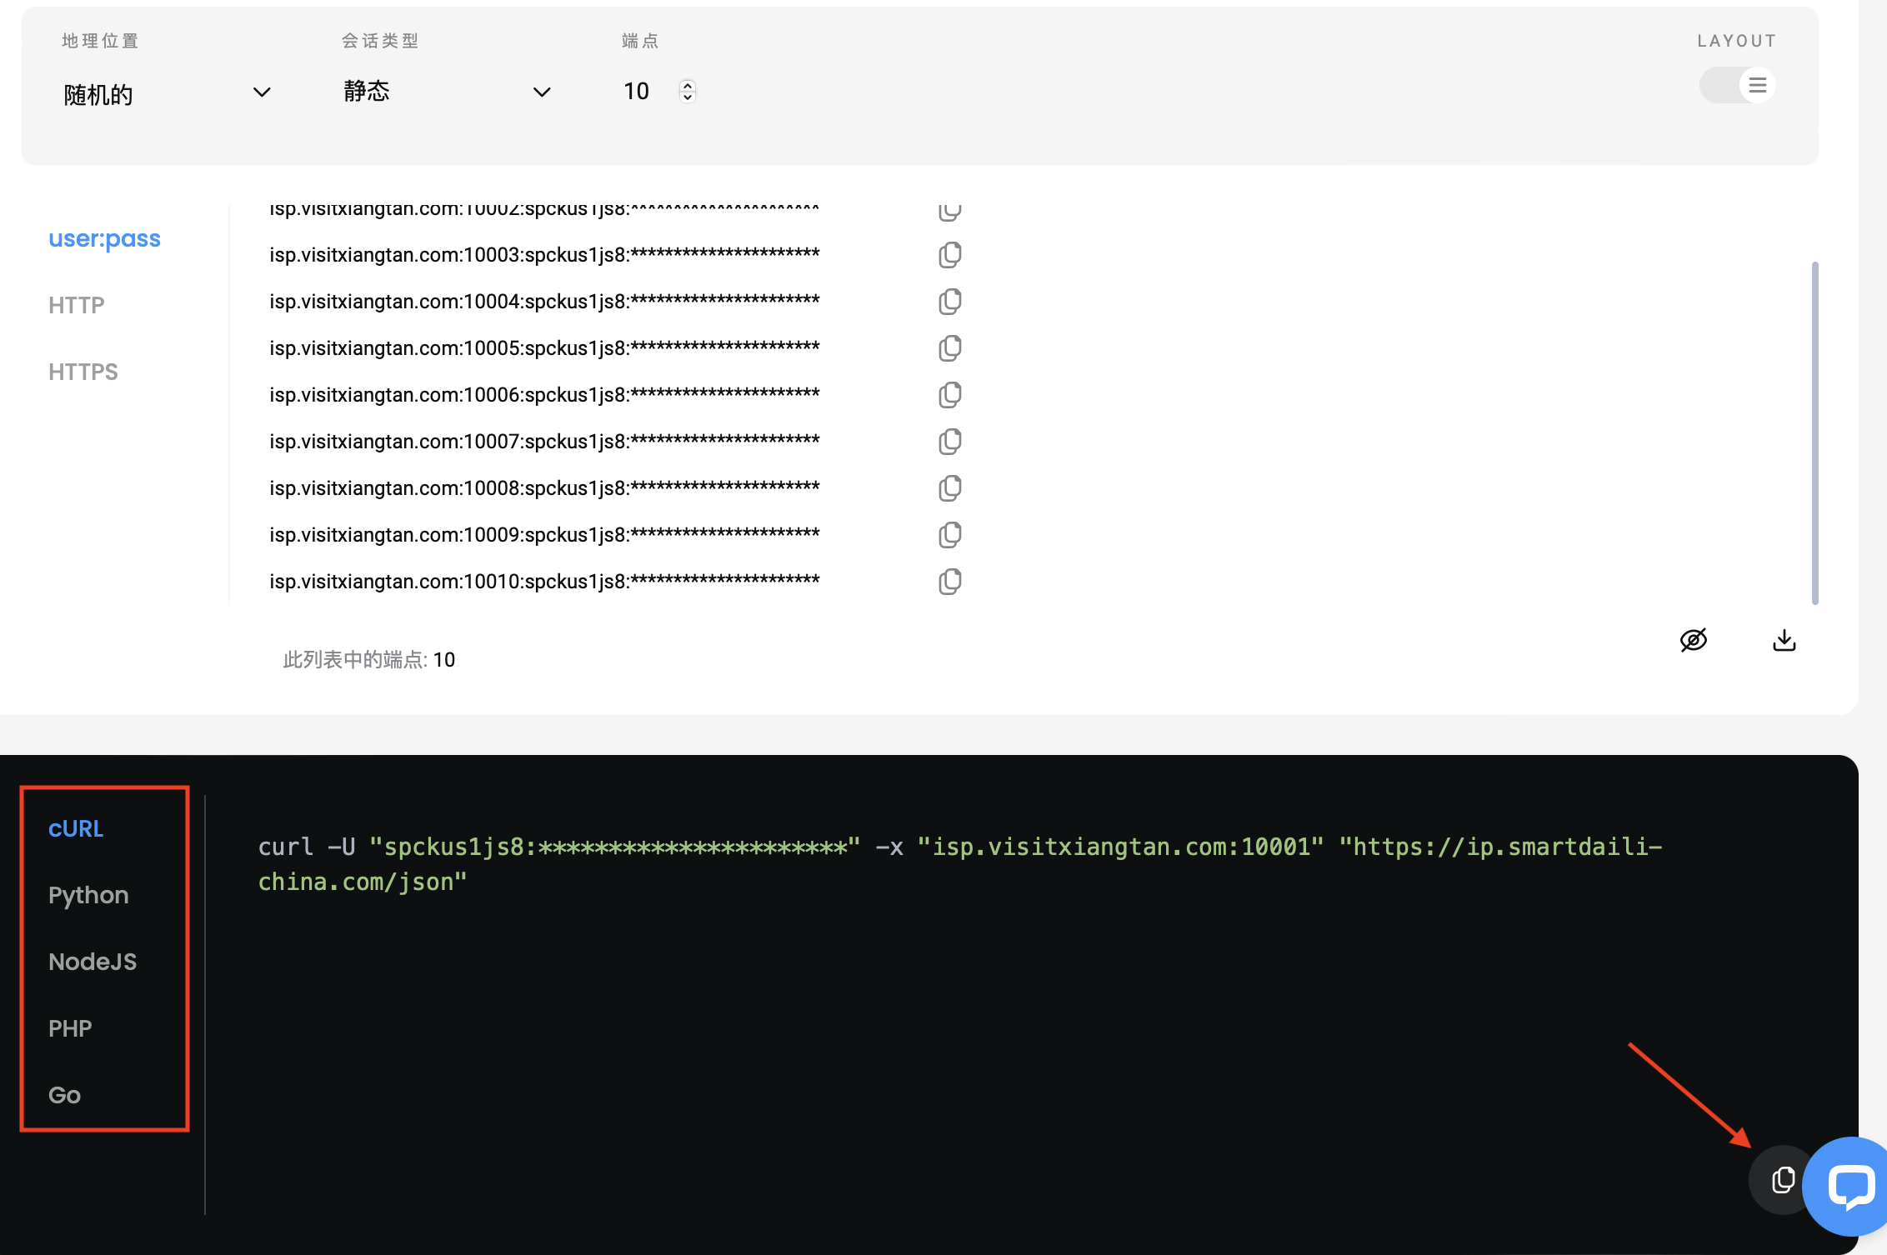Viewport: 1887px width, 1255px height.
Task: Click the curl command code text
Action: 960,864
